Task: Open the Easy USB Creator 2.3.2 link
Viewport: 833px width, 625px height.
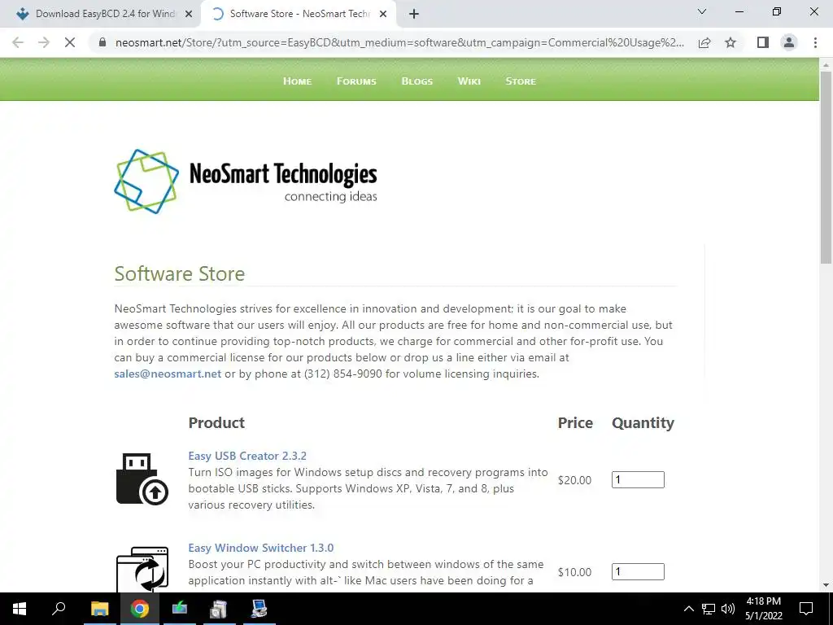Action: click(x=247, y=456)
